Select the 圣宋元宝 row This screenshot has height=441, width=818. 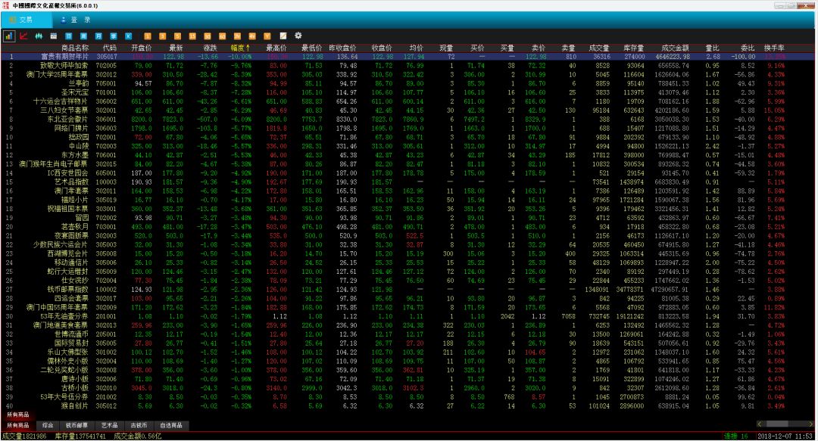pyautogui.click(x=407, y=92)
